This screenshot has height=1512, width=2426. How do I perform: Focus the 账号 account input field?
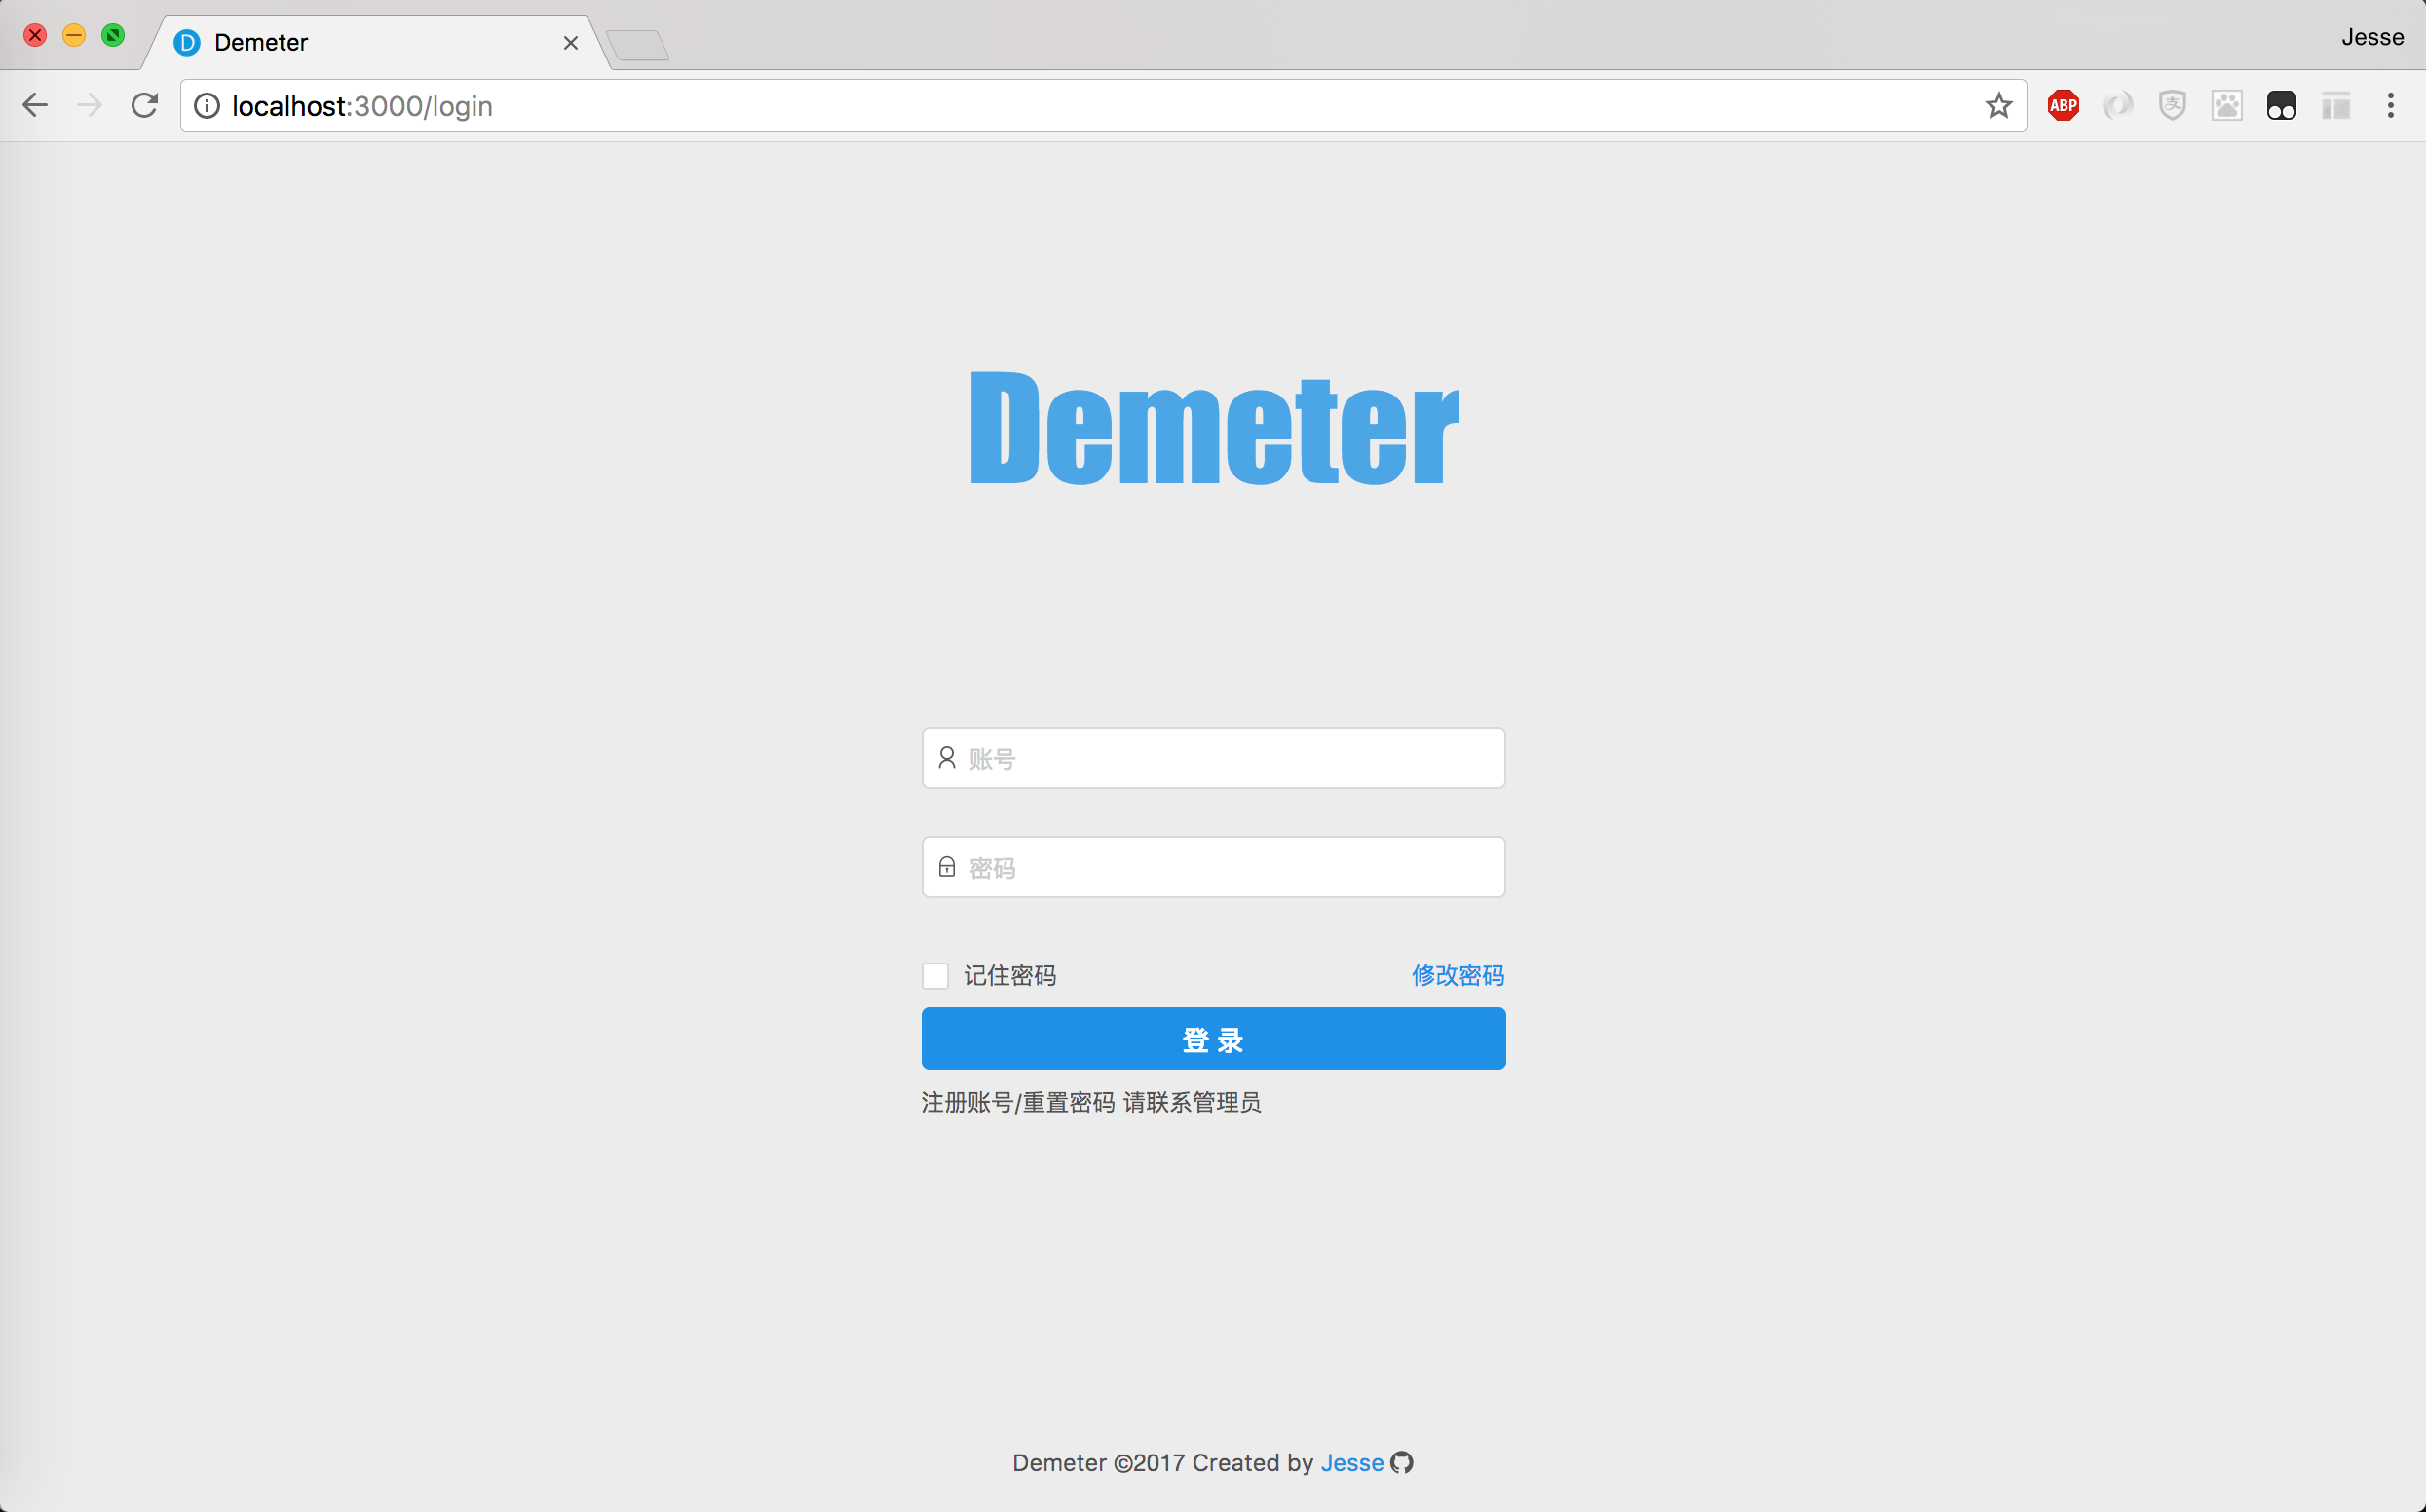[x=1213, y=758]
